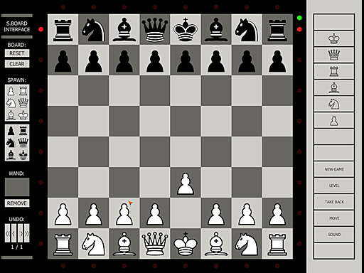
Task: Spawn a white king from palette
Action: coord(23,115)
